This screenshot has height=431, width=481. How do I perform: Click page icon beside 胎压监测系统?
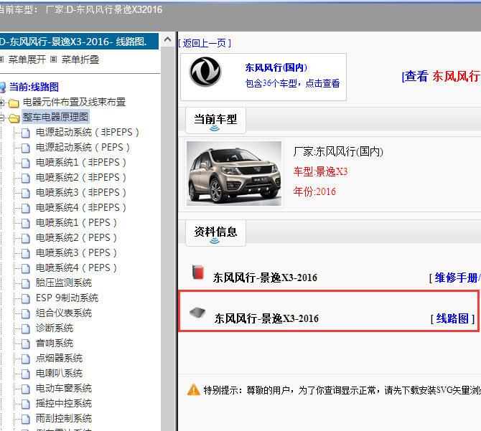point(25,283)
